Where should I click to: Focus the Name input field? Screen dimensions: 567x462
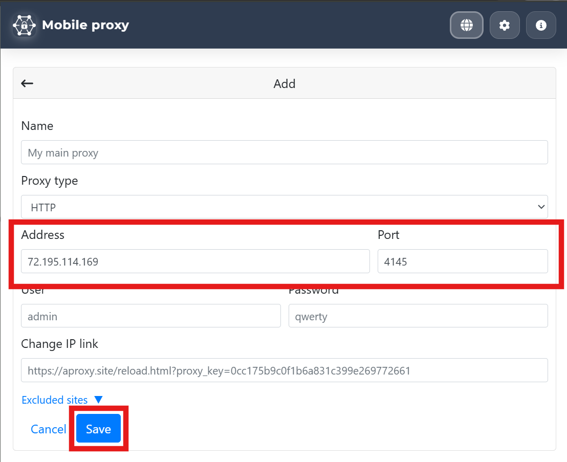point(284,152)
